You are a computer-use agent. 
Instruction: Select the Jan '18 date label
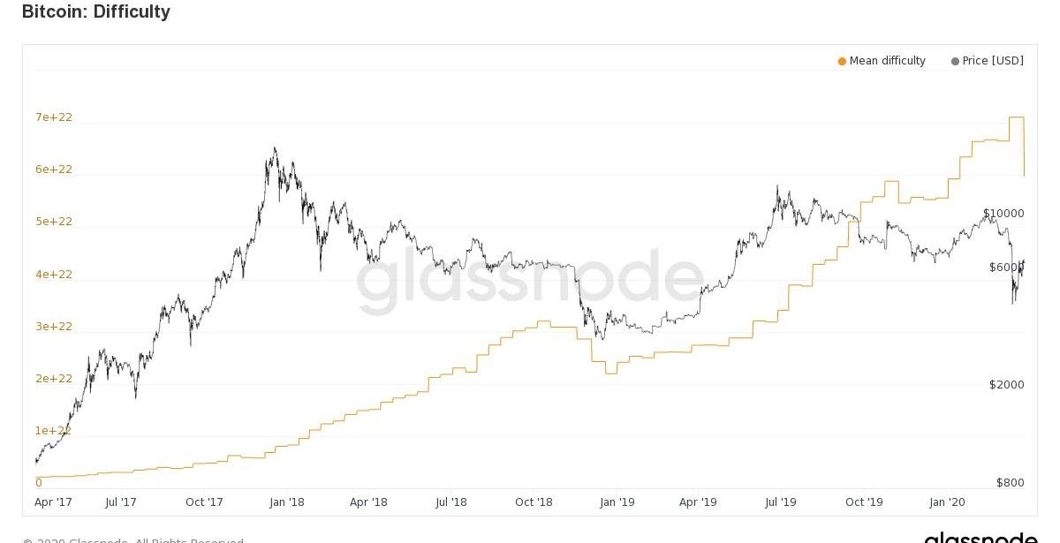pos(286,502)
